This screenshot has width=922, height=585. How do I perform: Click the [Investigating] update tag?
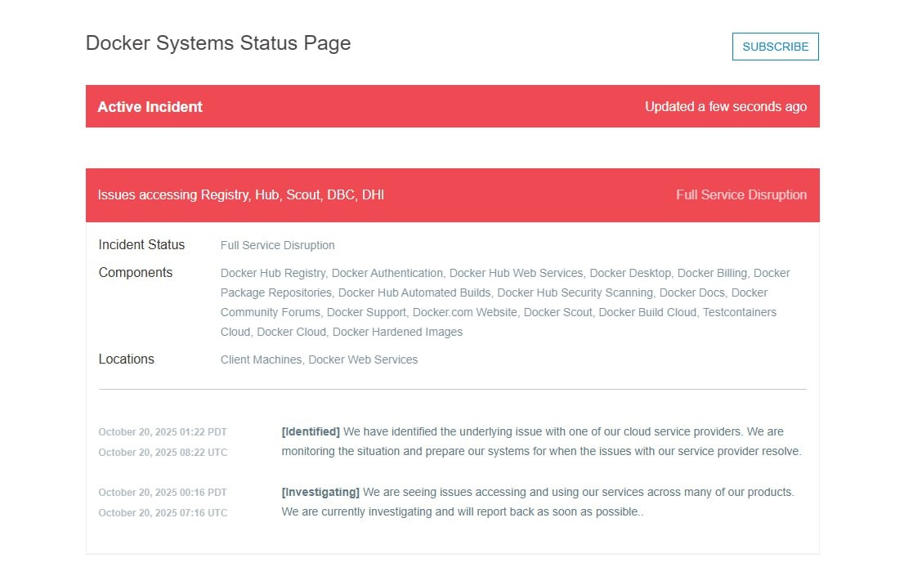coord(320,492)
